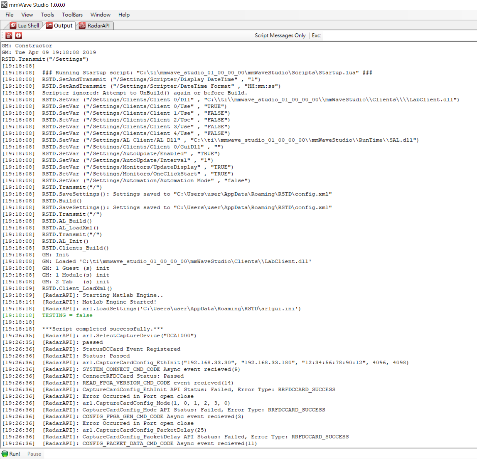The width and height of the screenshot is (477, 459).
Task: Select the Output tab label
Action: click(63, 26)
